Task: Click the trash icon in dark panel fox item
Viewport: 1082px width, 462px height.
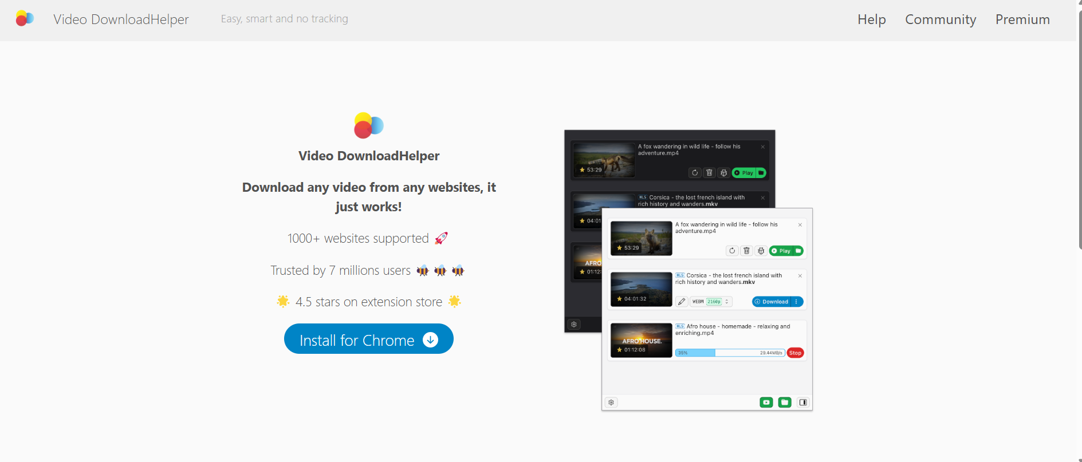Action: coord(709,172)
